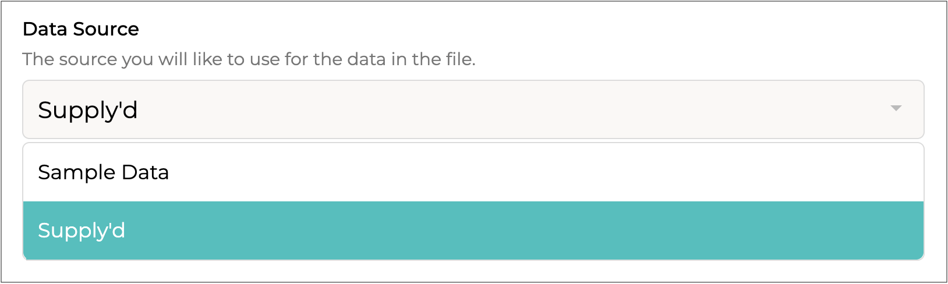The height and width of the screenshot is (284, 948).
Task: Click the Data Source heading label
Action: click(x=81, y=29)
